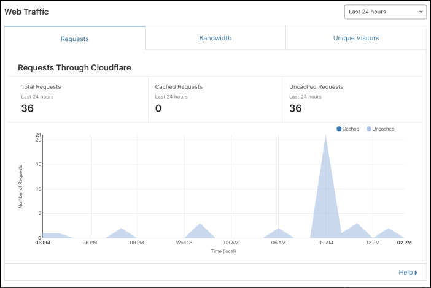Switch to the Bandwidth tab
The width and height of the screenshot is (431, 288).
[215, 38]
